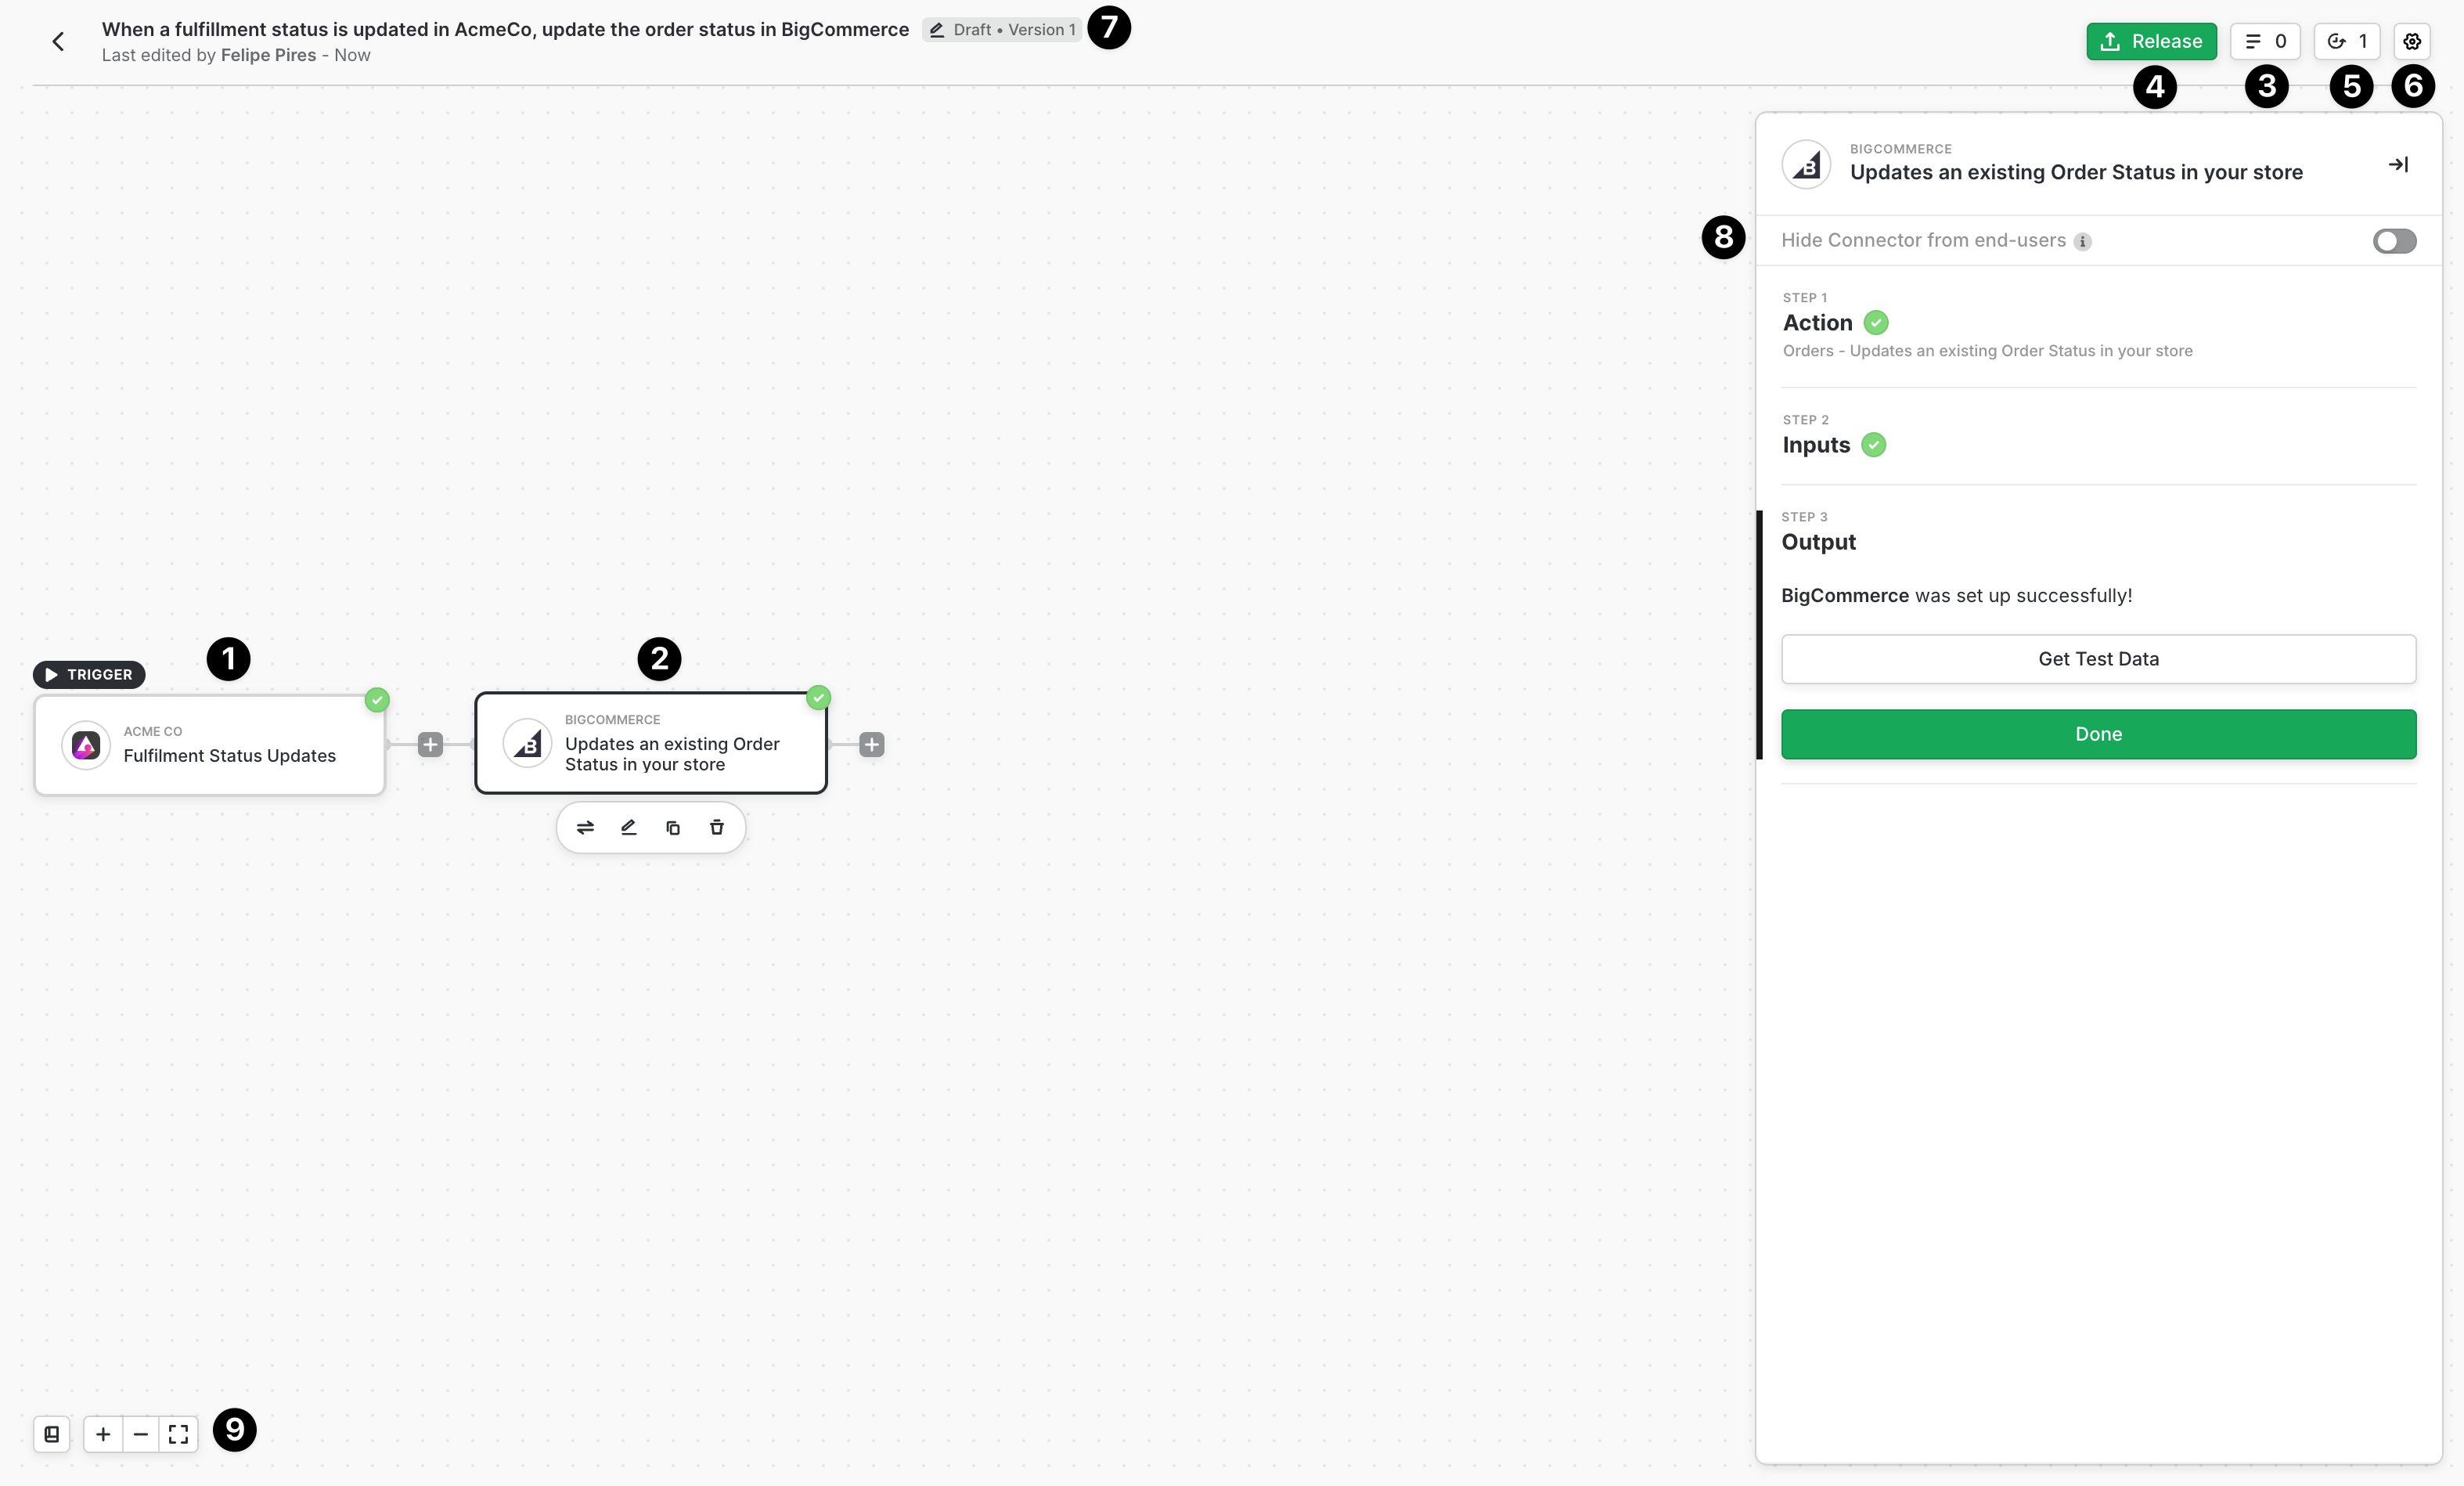Viewport: 2464px width, 1486px height.
Task: Click the Draft Version 1 badge
Action: (1002, 30)
